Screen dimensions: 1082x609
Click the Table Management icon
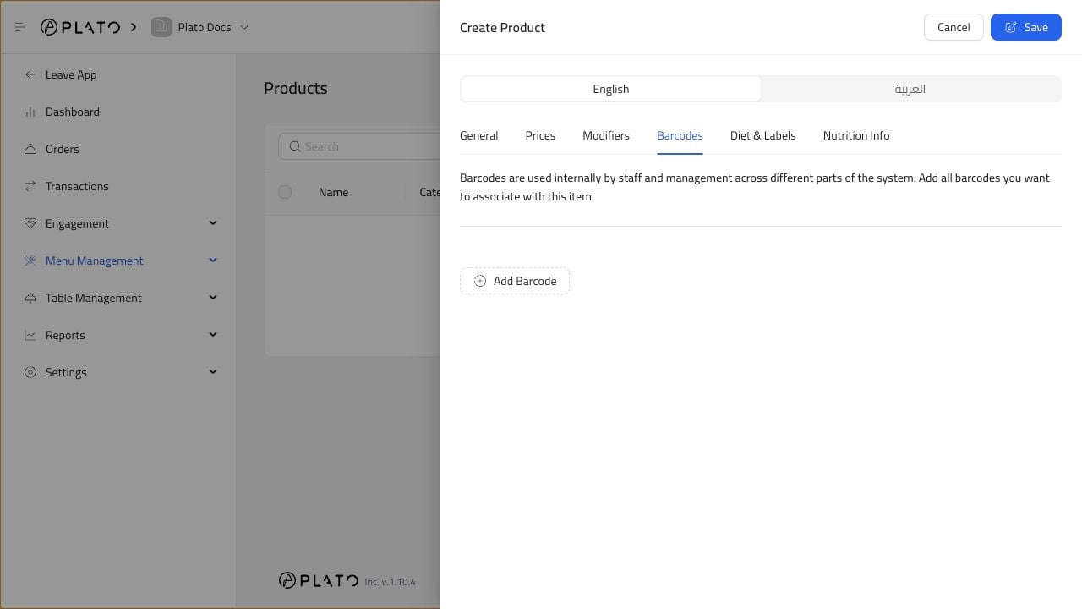(30, 298)
